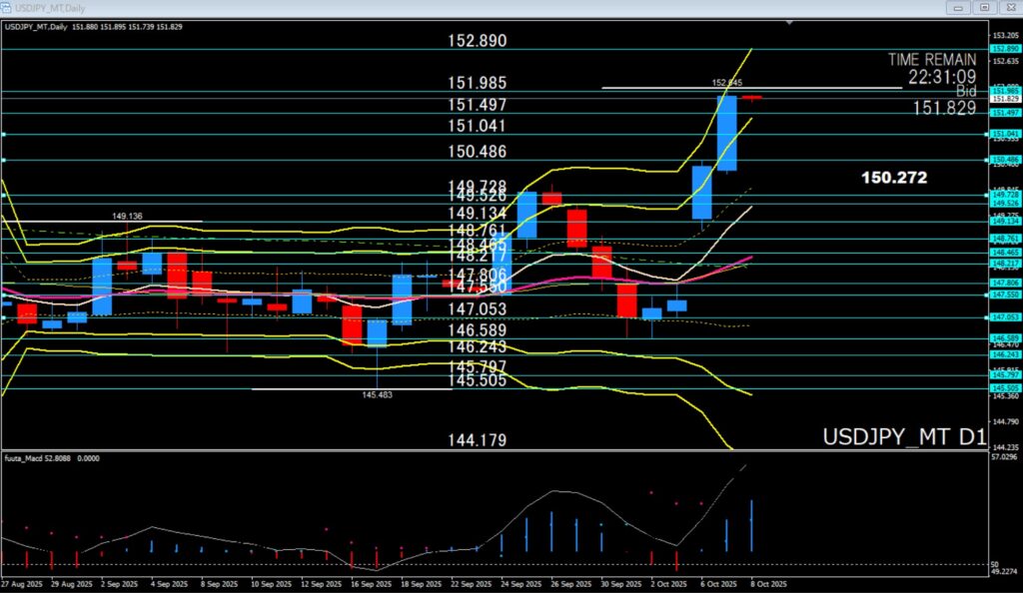The width and height of the screenshot is (1023, 593).
Task: Select the 150.486 horizontal line label
Action: [x=478, y=151]
